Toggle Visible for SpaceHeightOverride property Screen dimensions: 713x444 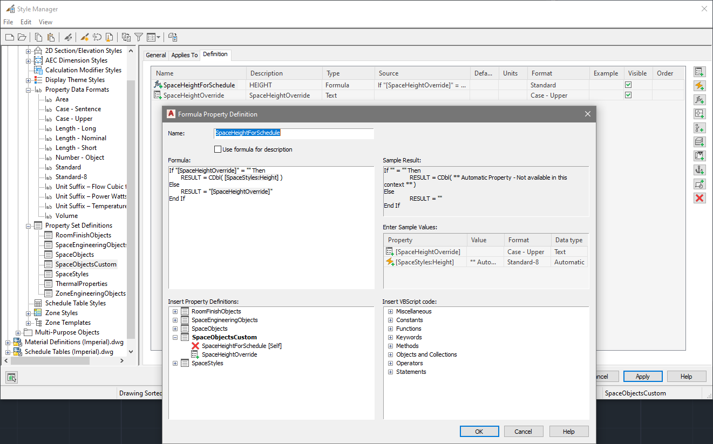click(x=628, y=94)
